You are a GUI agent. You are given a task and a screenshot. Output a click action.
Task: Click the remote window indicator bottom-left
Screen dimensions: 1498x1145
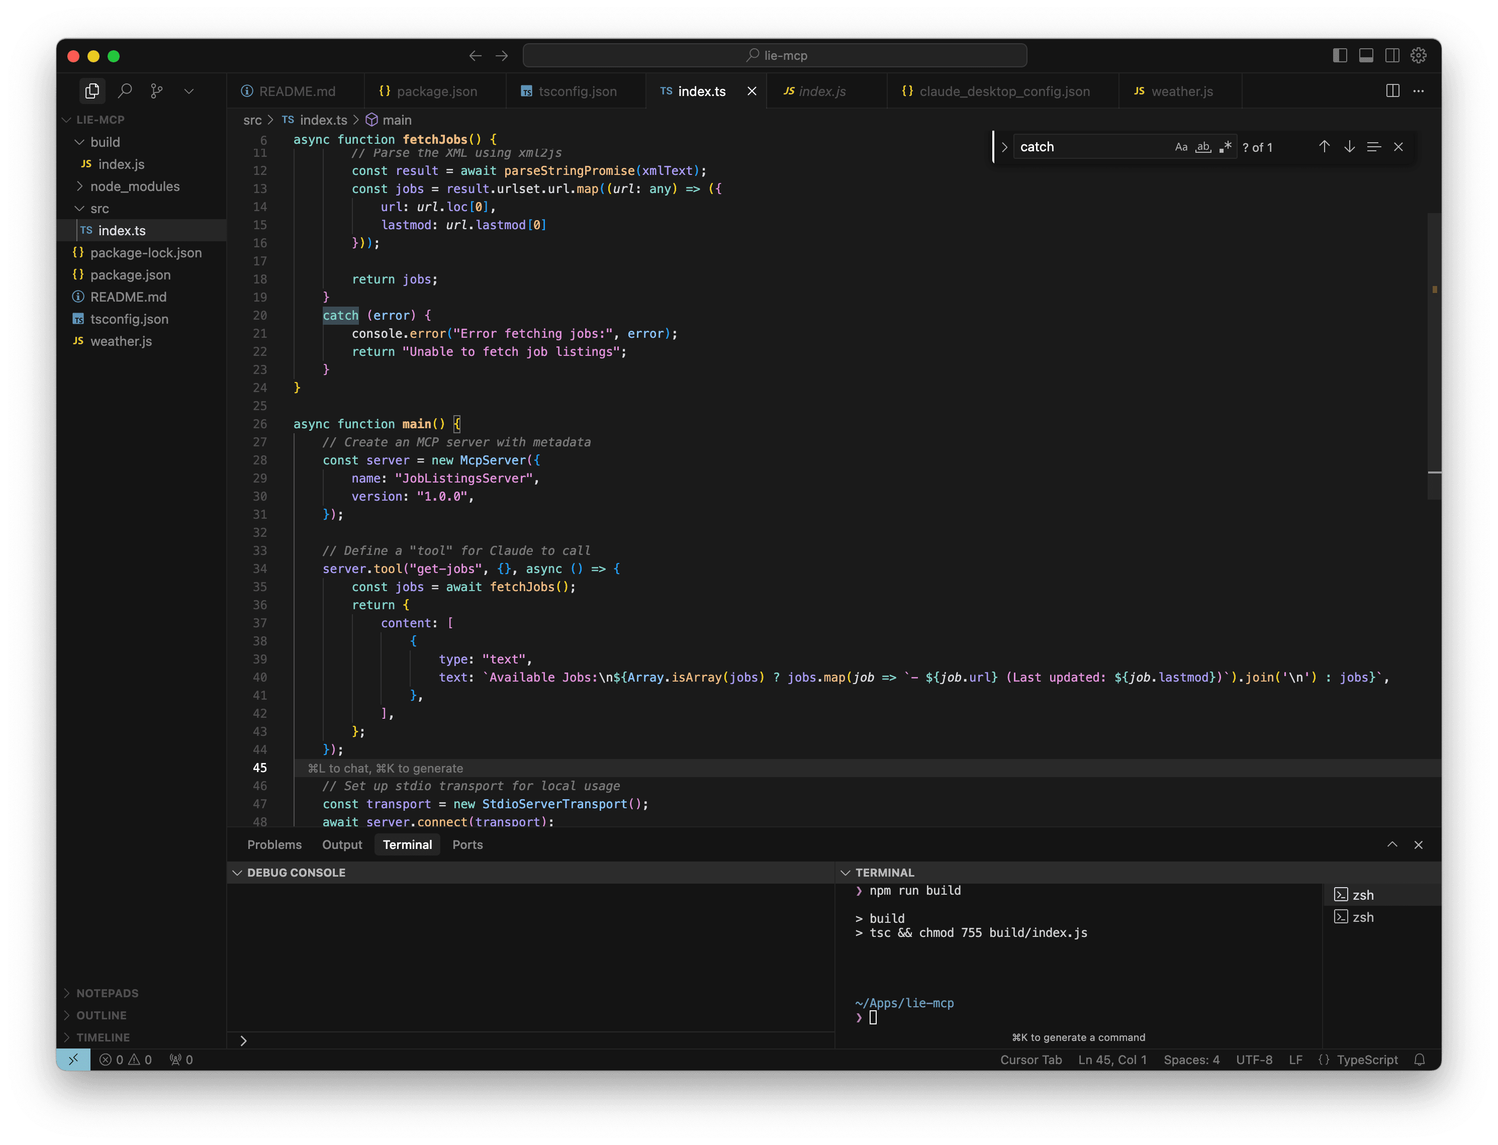pos(73,1060)
